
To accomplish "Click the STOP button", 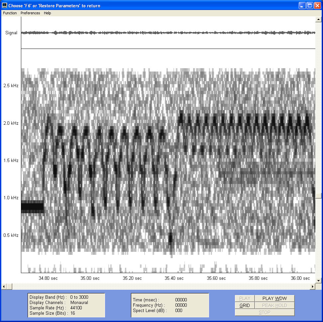I will (x=265, y=312).
